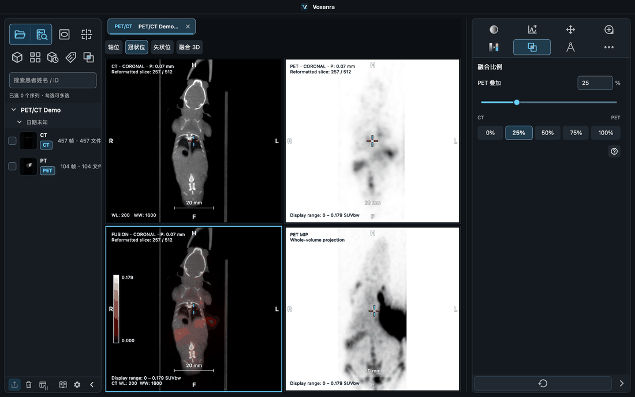Click the trash delete icon
The image size is (635, 397).
tap(29, 384)
